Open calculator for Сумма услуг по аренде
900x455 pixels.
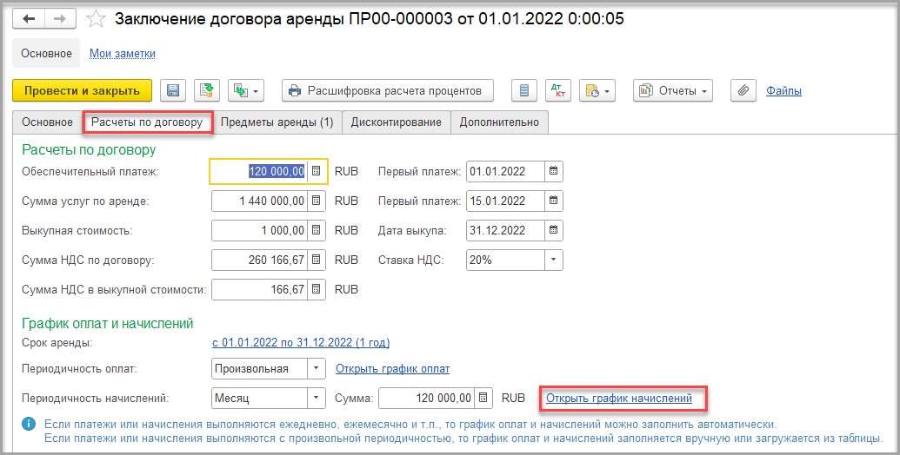click(x=316, y=201)
